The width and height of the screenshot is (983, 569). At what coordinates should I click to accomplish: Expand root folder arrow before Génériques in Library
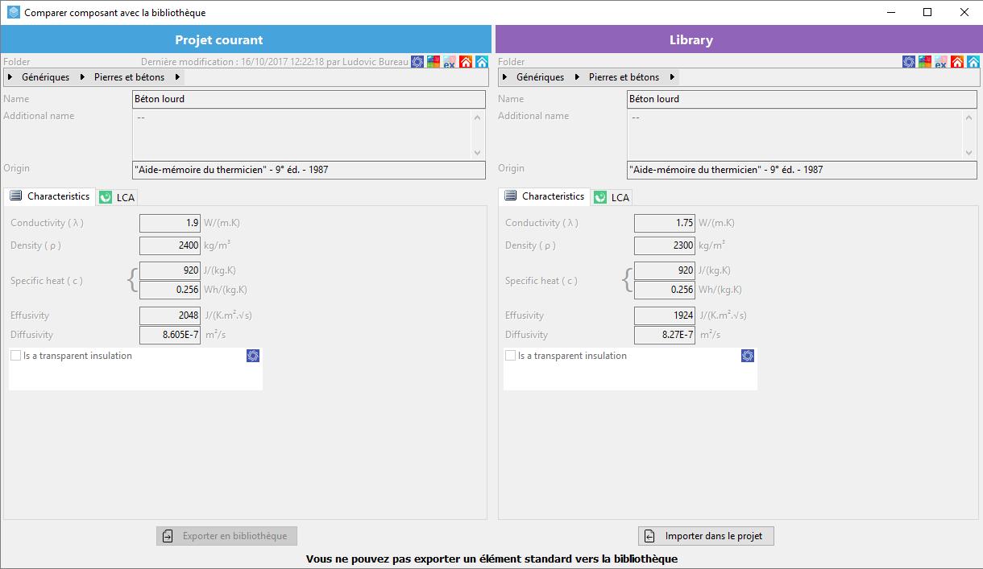point(504,77)
